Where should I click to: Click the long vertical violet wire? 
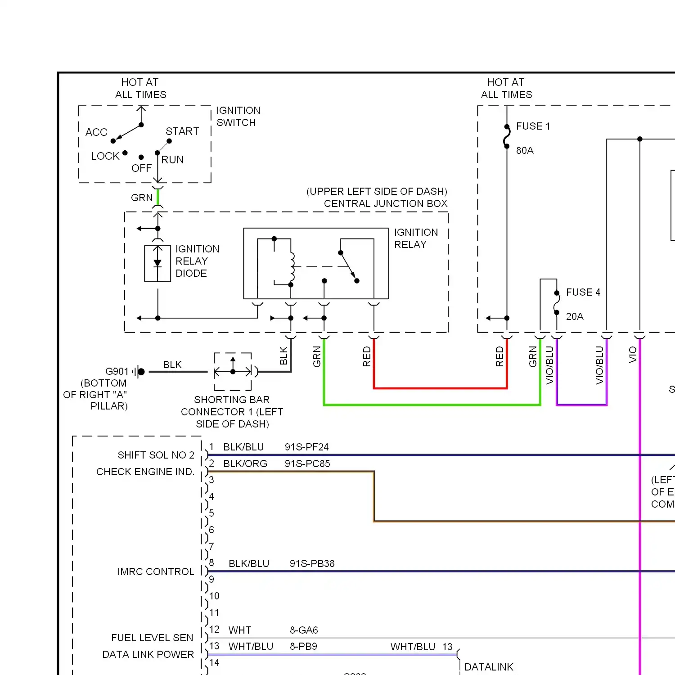pos(640,506)
